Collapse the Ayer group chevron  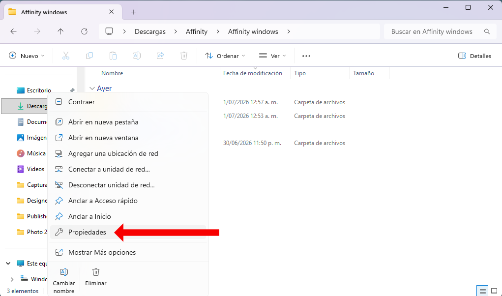pyautogui.click(x=92, y=89)
